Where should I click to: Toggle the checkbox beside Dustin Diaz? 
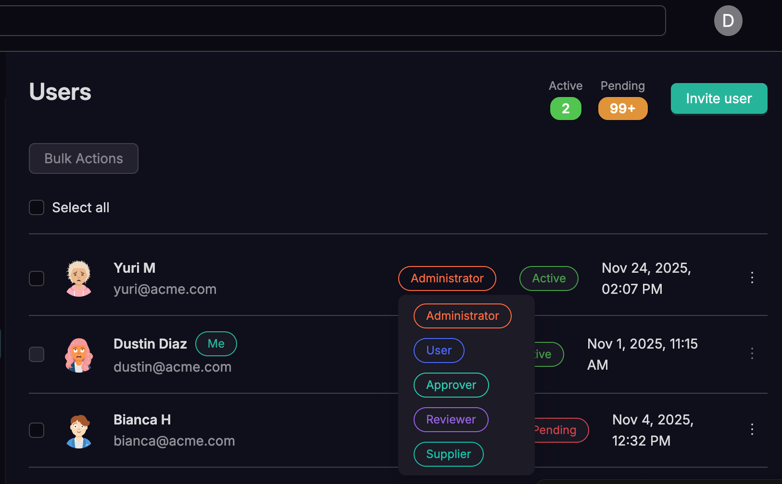coord(37,354)
